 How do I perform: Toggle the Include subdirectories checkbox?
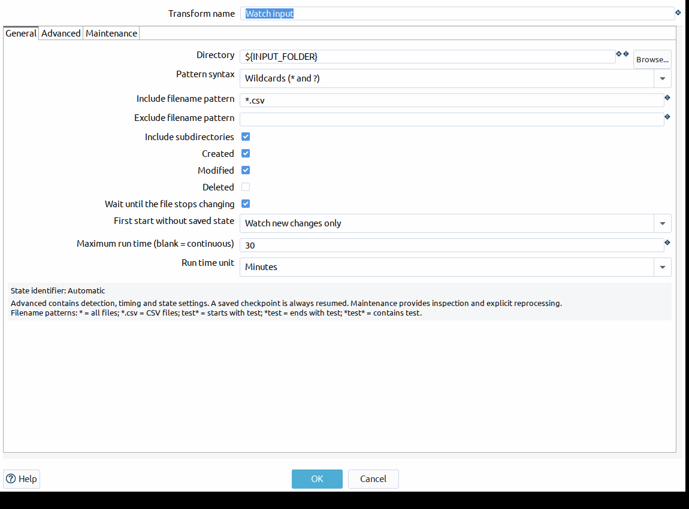(246, 137)
